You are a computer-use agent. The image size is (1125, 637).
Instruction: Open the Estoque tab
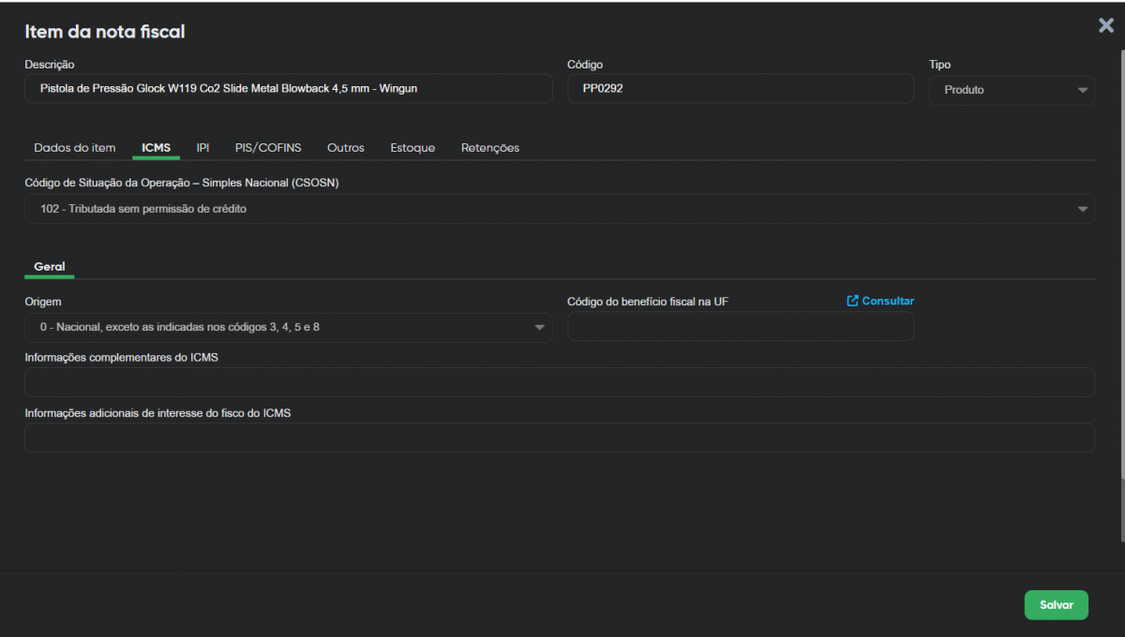point(412,148)
